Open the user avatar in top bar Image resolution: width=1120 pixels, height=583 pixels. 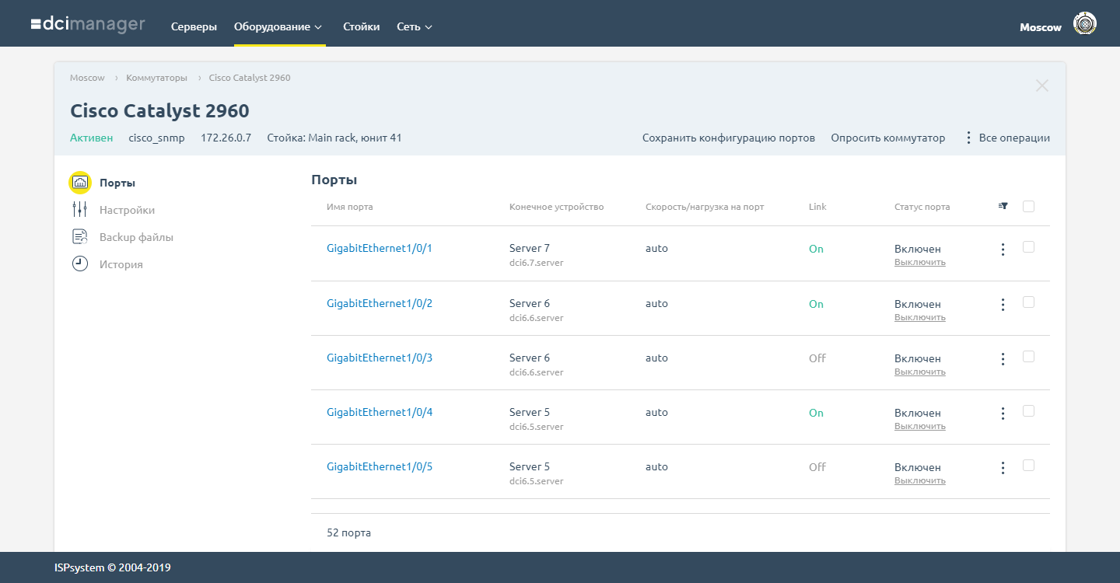1084,24
